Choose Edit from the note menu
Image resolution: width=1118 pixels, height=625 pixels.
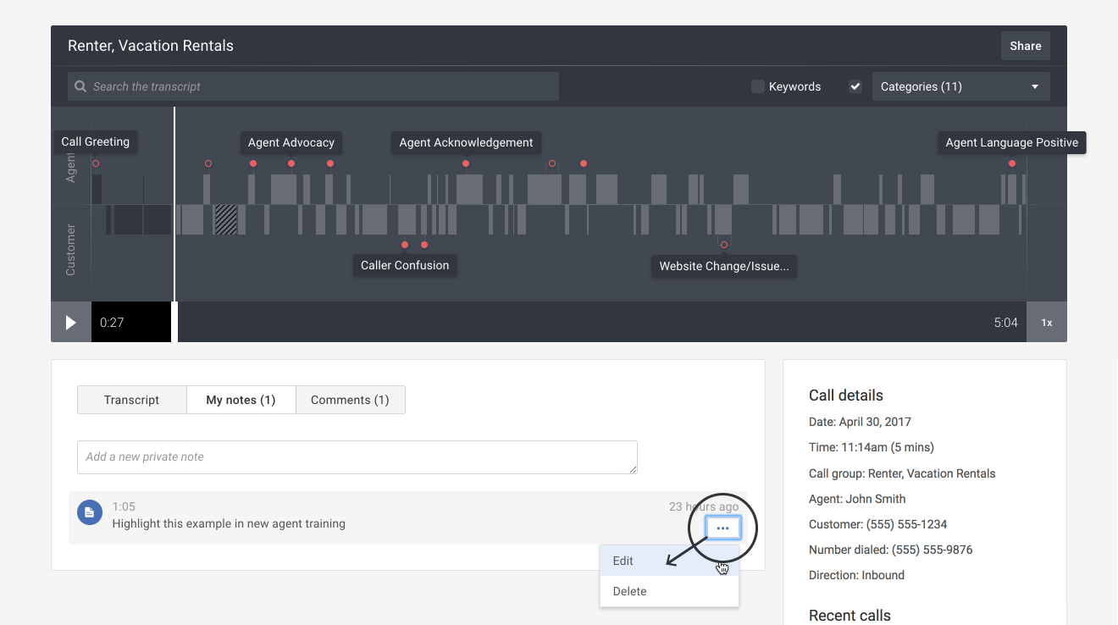[x=623, y=561]
